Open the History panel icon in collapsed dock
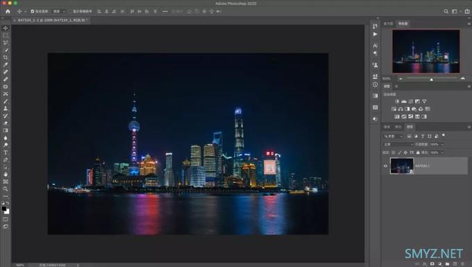This screenshot has width=472, height=267. (x=375, y=26)
